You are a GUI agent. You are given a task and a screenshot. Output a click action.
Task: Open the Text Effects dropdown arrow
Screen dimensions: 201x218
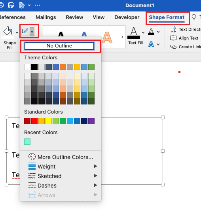pyautogui.click(x=158, y=44)
